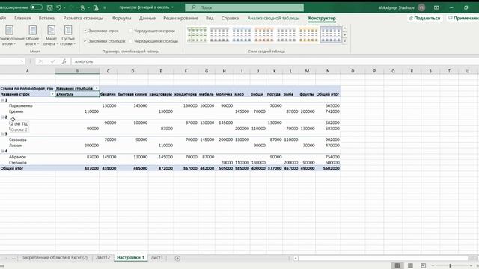Open the Рецензирование tab
The width and height of the screenshot is (479, 269).
pos(180,18)
